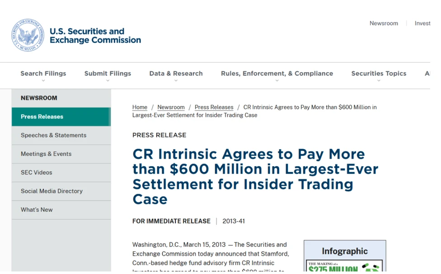Viewport: 441px width, 274px height.
Task: Click the CR Intrinsic Agrees to Pay headline
Action: click(x=255, y=177)
